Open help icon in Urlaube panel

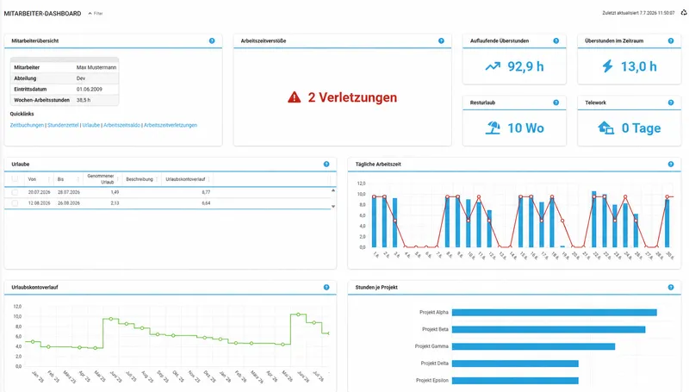[x=326, y=164]
